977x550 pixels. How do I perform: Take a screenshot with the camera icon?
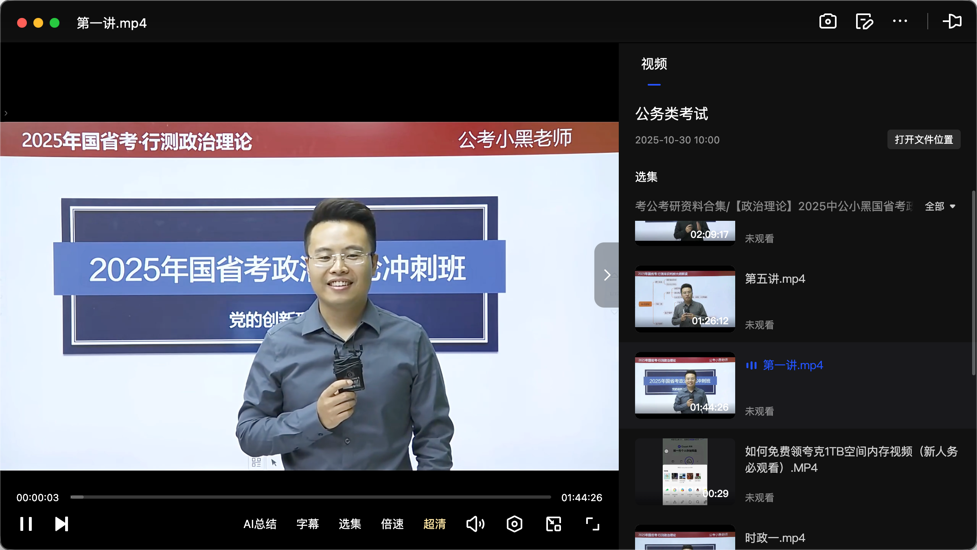tap(827, 21)
